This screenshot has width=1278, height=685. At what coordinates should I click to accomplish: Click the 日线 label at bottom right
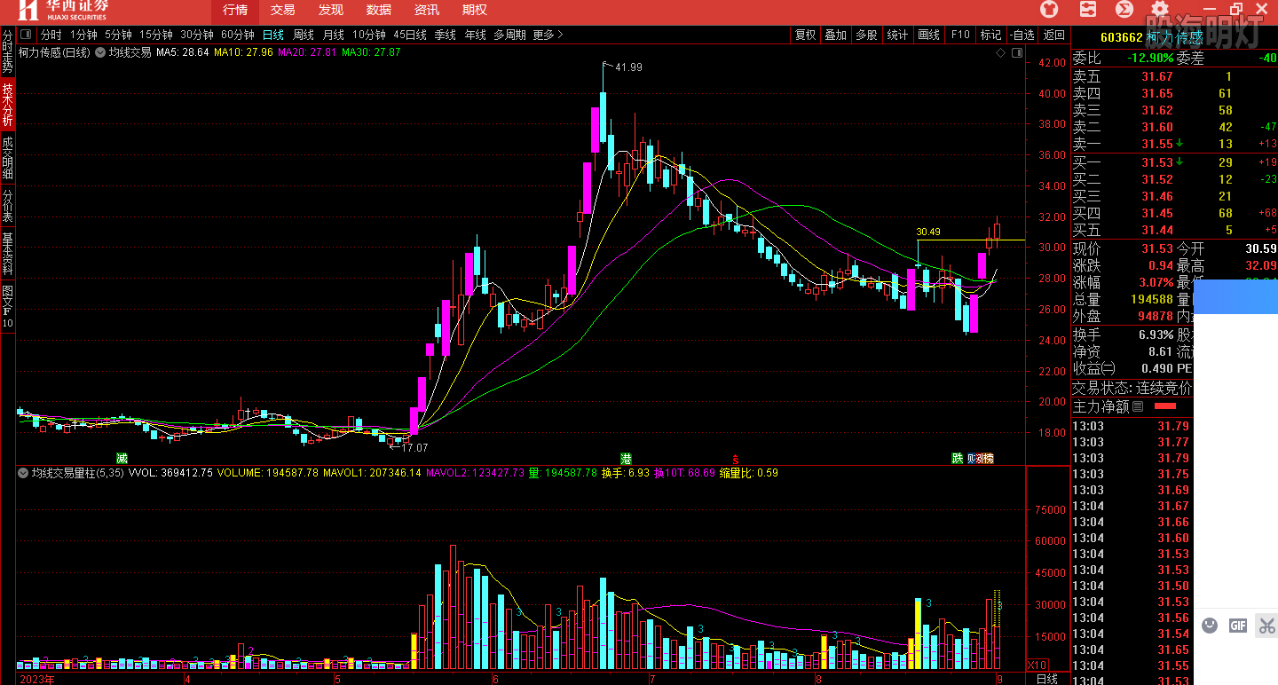[x=1047, y=679]
